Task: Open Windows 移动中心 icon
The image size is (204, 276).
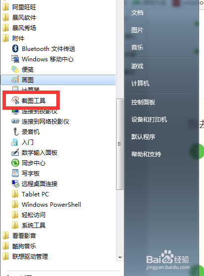Action: tap(15, 59)
